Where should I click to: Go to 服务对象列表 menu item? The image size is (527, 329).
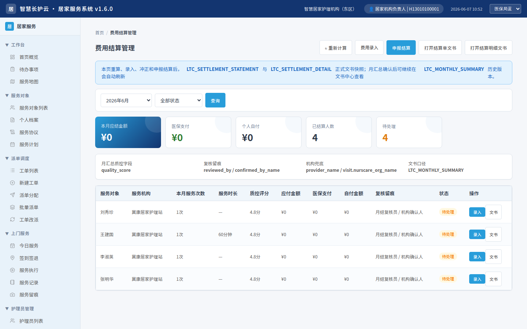pos(40,108)
